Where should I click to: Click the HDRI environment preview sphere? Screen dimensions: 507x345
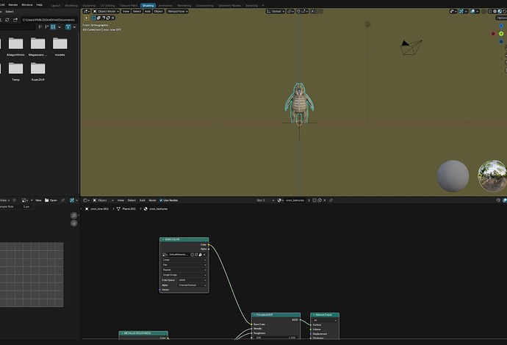click(492, 176)
